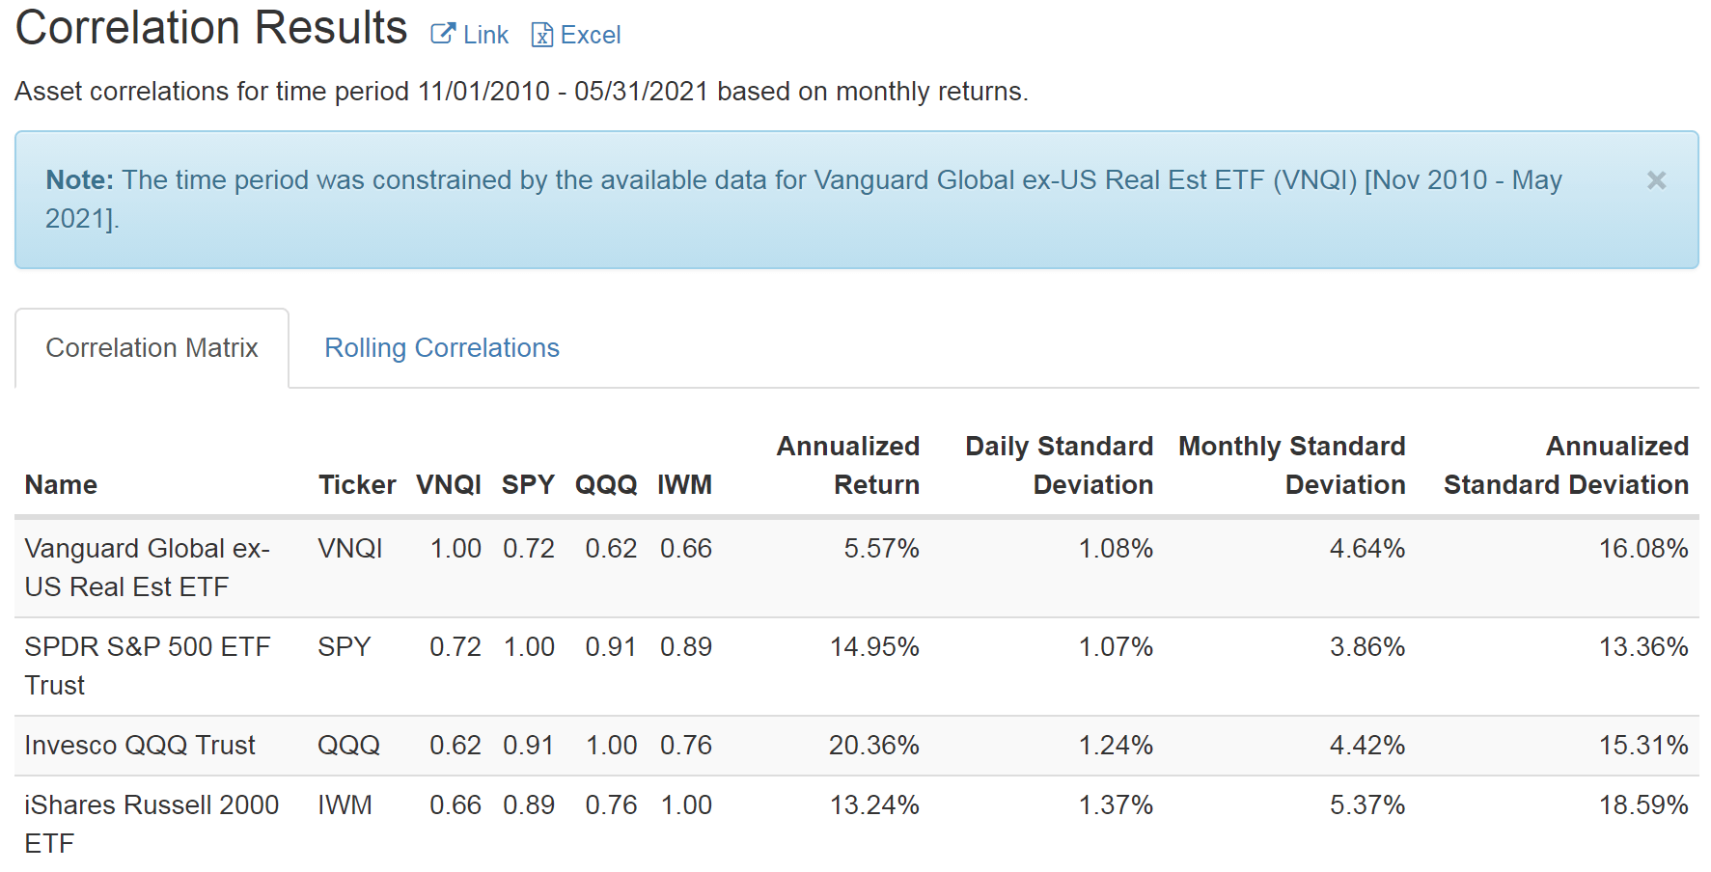This screenshot has height=872, width=1711.
Task: Click the Annualized Standard Deviation header
Action: click(1565, 465)
